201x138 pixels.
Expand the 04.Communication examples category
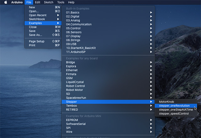pos(79,24)
